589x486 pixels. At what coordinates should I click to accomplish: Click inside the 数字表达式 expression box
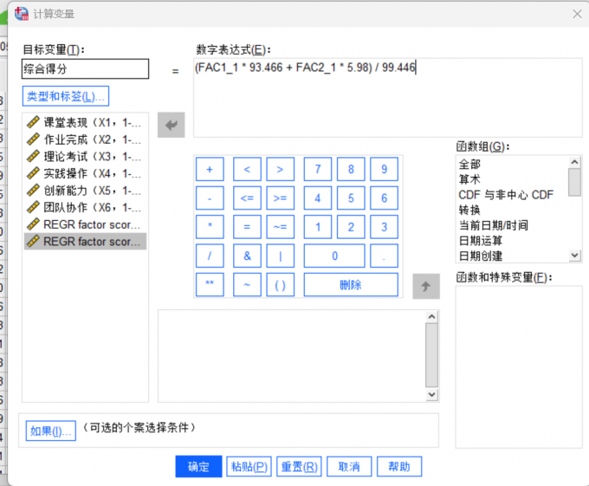click(x=388, y=98)
